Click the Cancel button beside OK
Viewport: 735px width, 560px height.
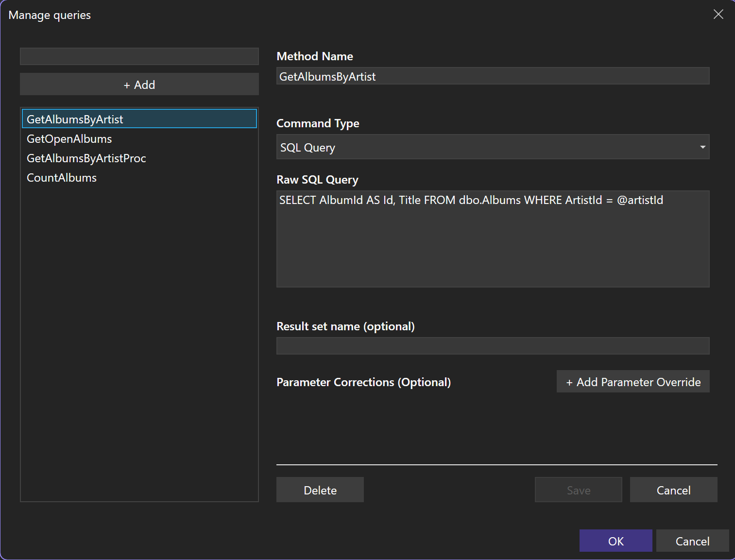pyautogui.click(x=692, y=541)
